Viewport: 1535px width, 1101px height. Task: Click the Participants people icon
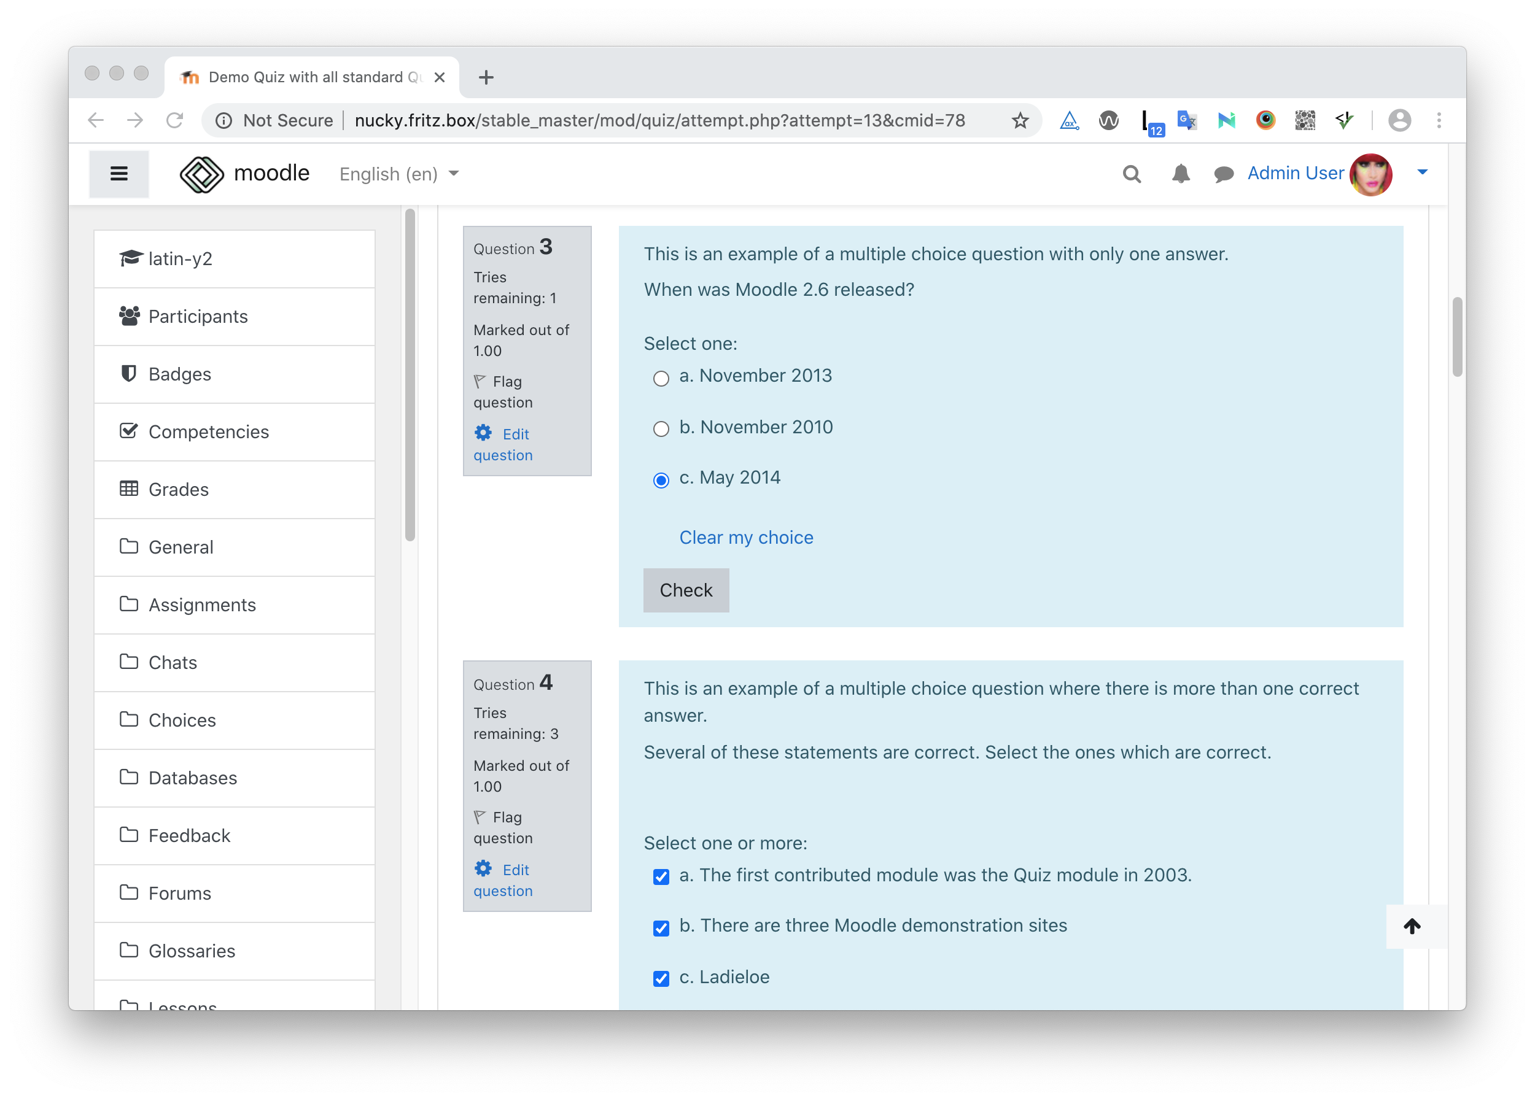130,316
